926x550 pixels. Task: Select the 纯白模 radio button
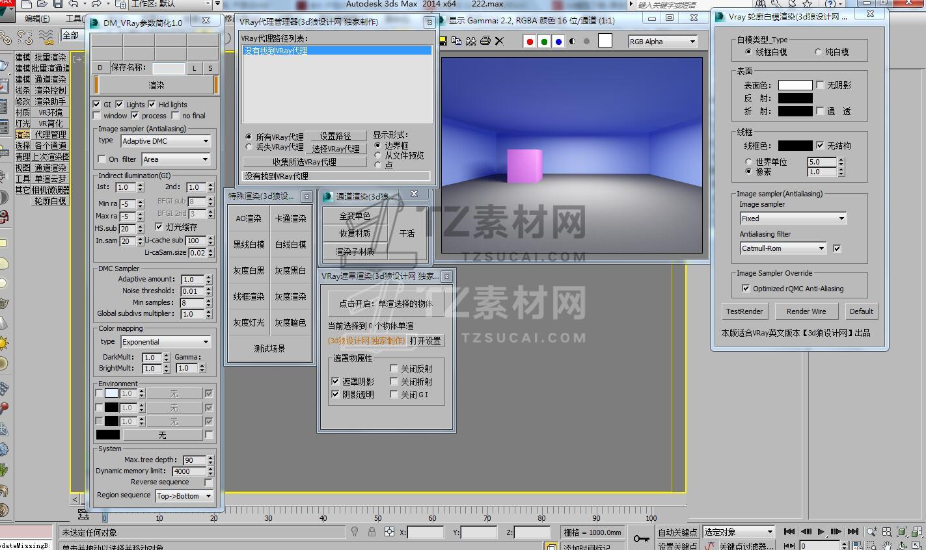tap(818, 52)
